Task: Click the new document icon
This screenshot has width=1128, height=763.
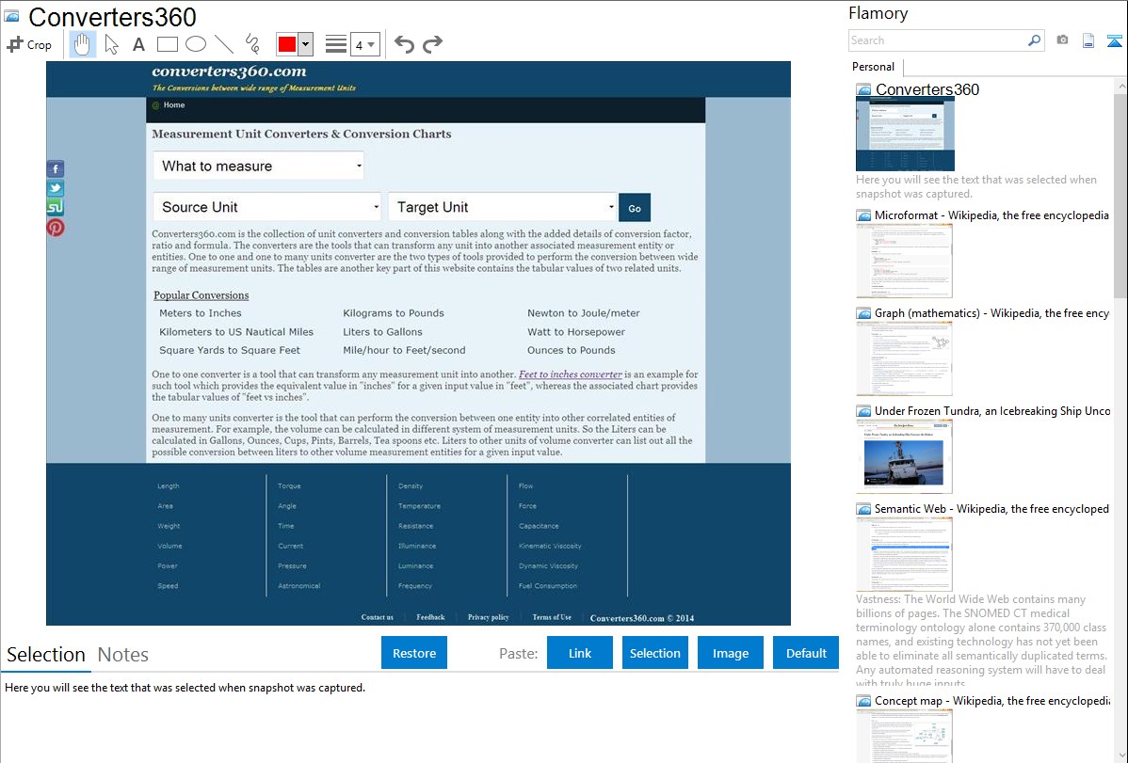Action: pos(1088,40)
